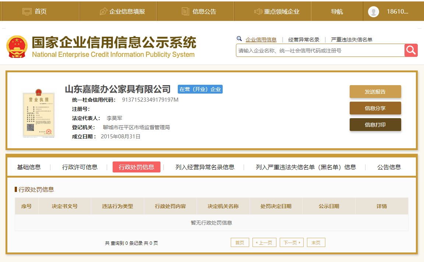Click the 发送报告 button

click(x=375, y=92)
